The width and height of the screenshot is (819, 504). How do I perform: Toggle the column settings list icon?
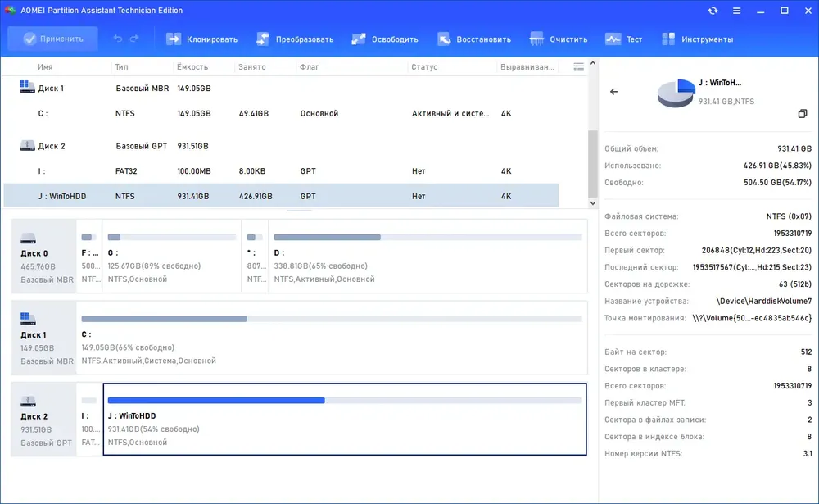point(579,67)
